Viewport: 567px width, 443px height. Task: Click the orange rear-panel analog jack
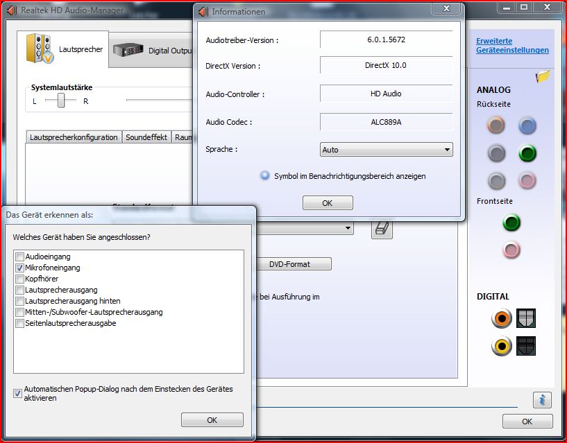click(x=496, y=125)
